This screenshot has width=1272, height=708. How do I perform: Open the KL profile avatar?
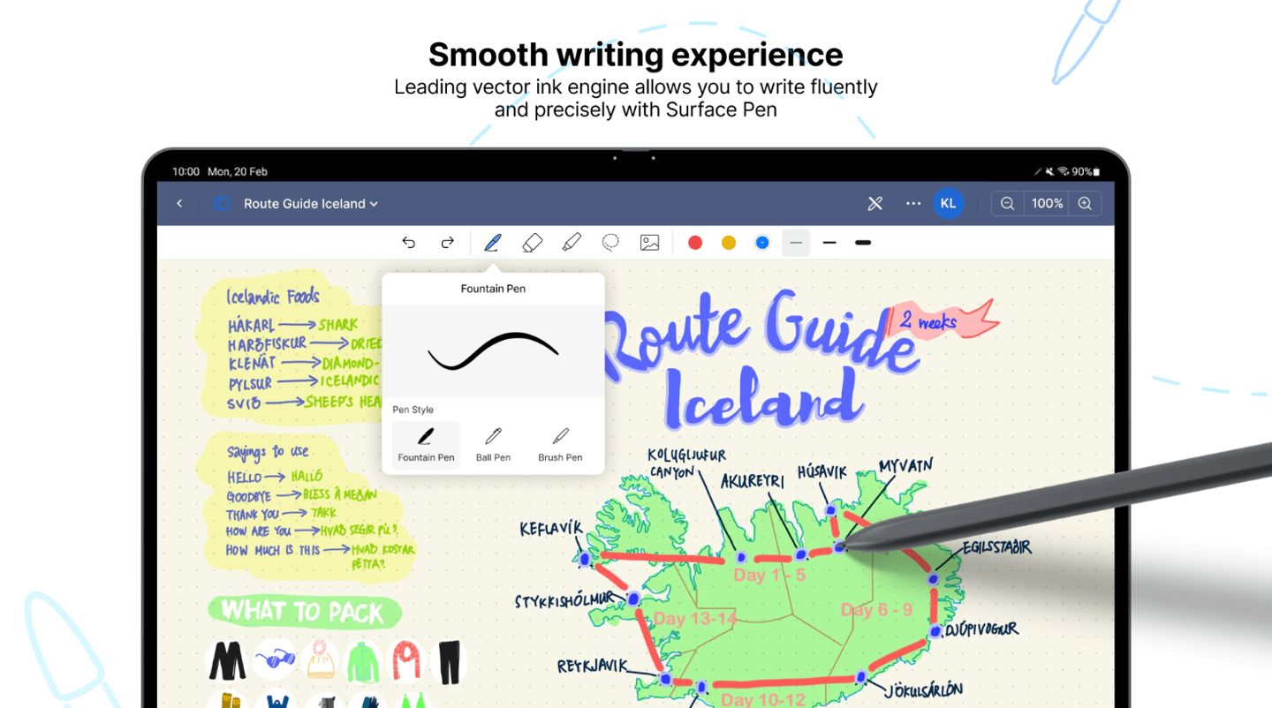pos(948,204)
